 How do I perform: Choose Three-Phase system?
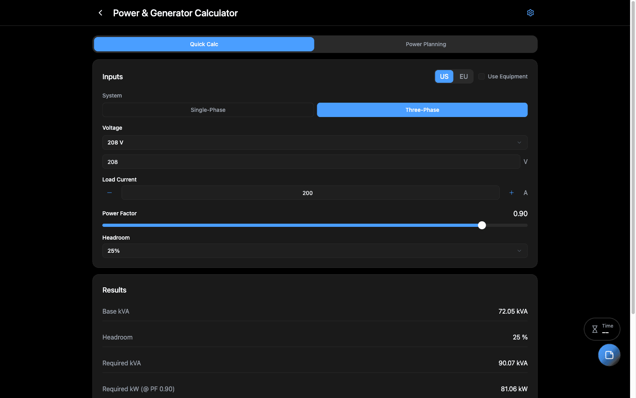422,110
